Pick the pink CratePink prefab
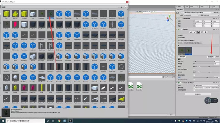The width and height of the screenshot is (220, 123). click(15, 24)
